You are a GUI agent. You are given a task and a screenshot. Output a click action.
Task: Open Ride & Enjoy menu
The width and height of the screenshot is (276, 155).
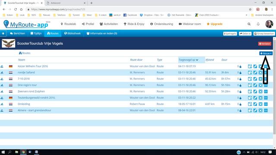(134, 24)
